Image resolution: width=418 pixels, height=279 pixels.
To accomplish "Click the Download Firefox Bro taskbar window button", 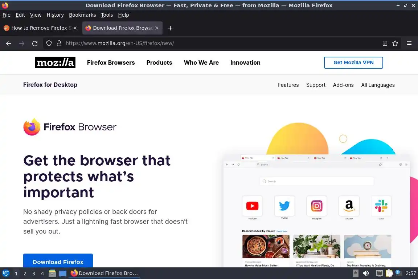I will point(104,273).
